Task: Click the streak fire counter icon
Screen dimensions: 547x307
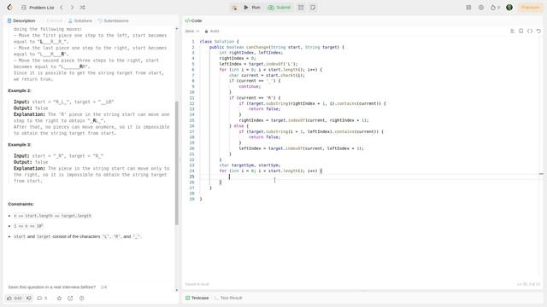Action: 495,8
